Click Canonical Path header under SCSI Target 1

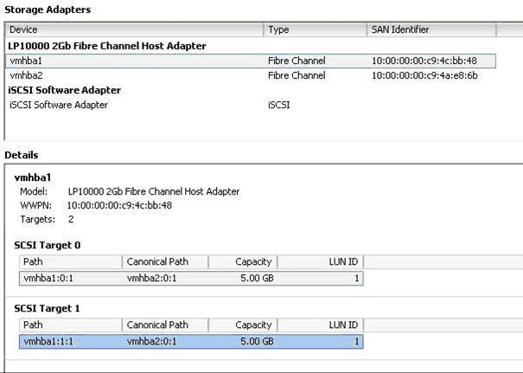point(157,325)
